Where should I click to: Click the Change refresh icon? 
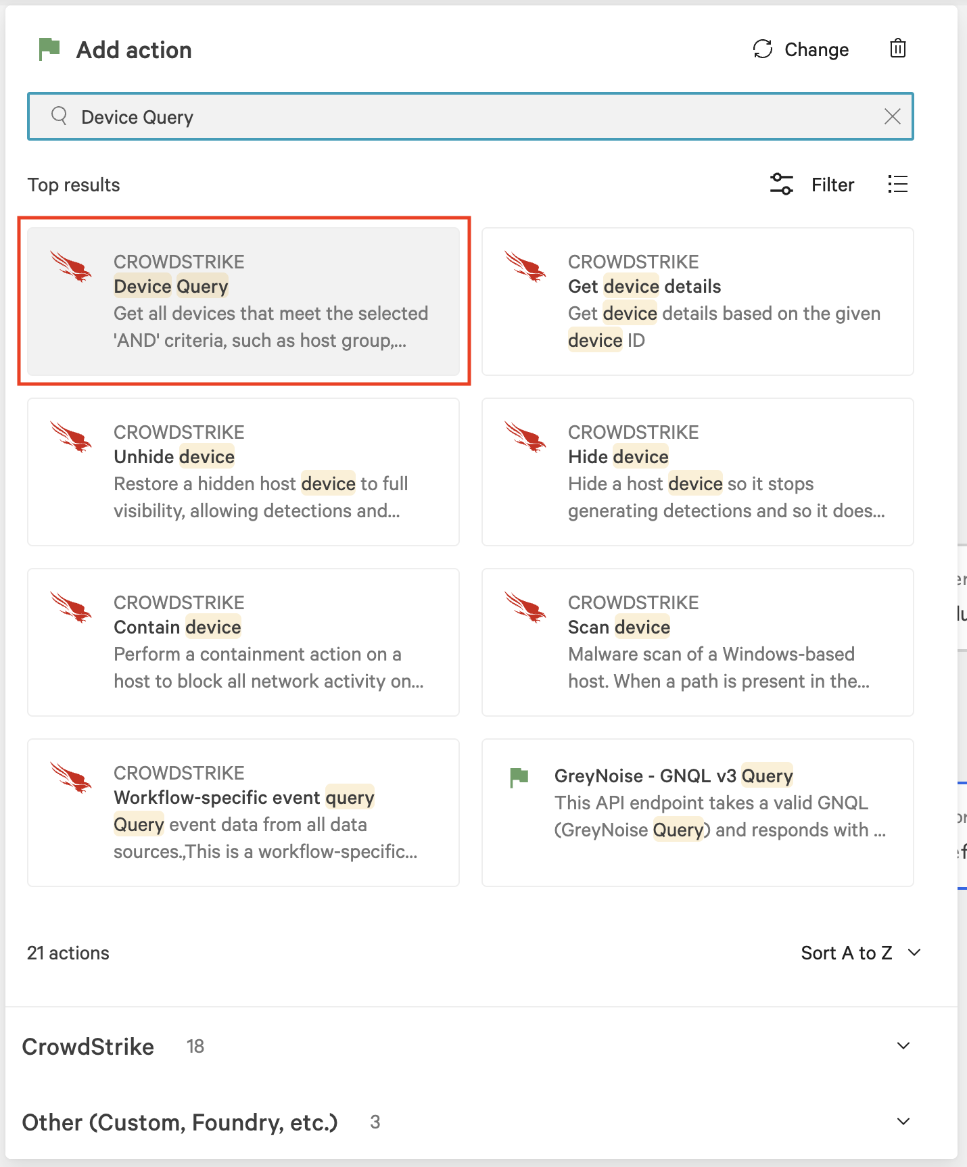pyautogui.click(x=763, y=49)
